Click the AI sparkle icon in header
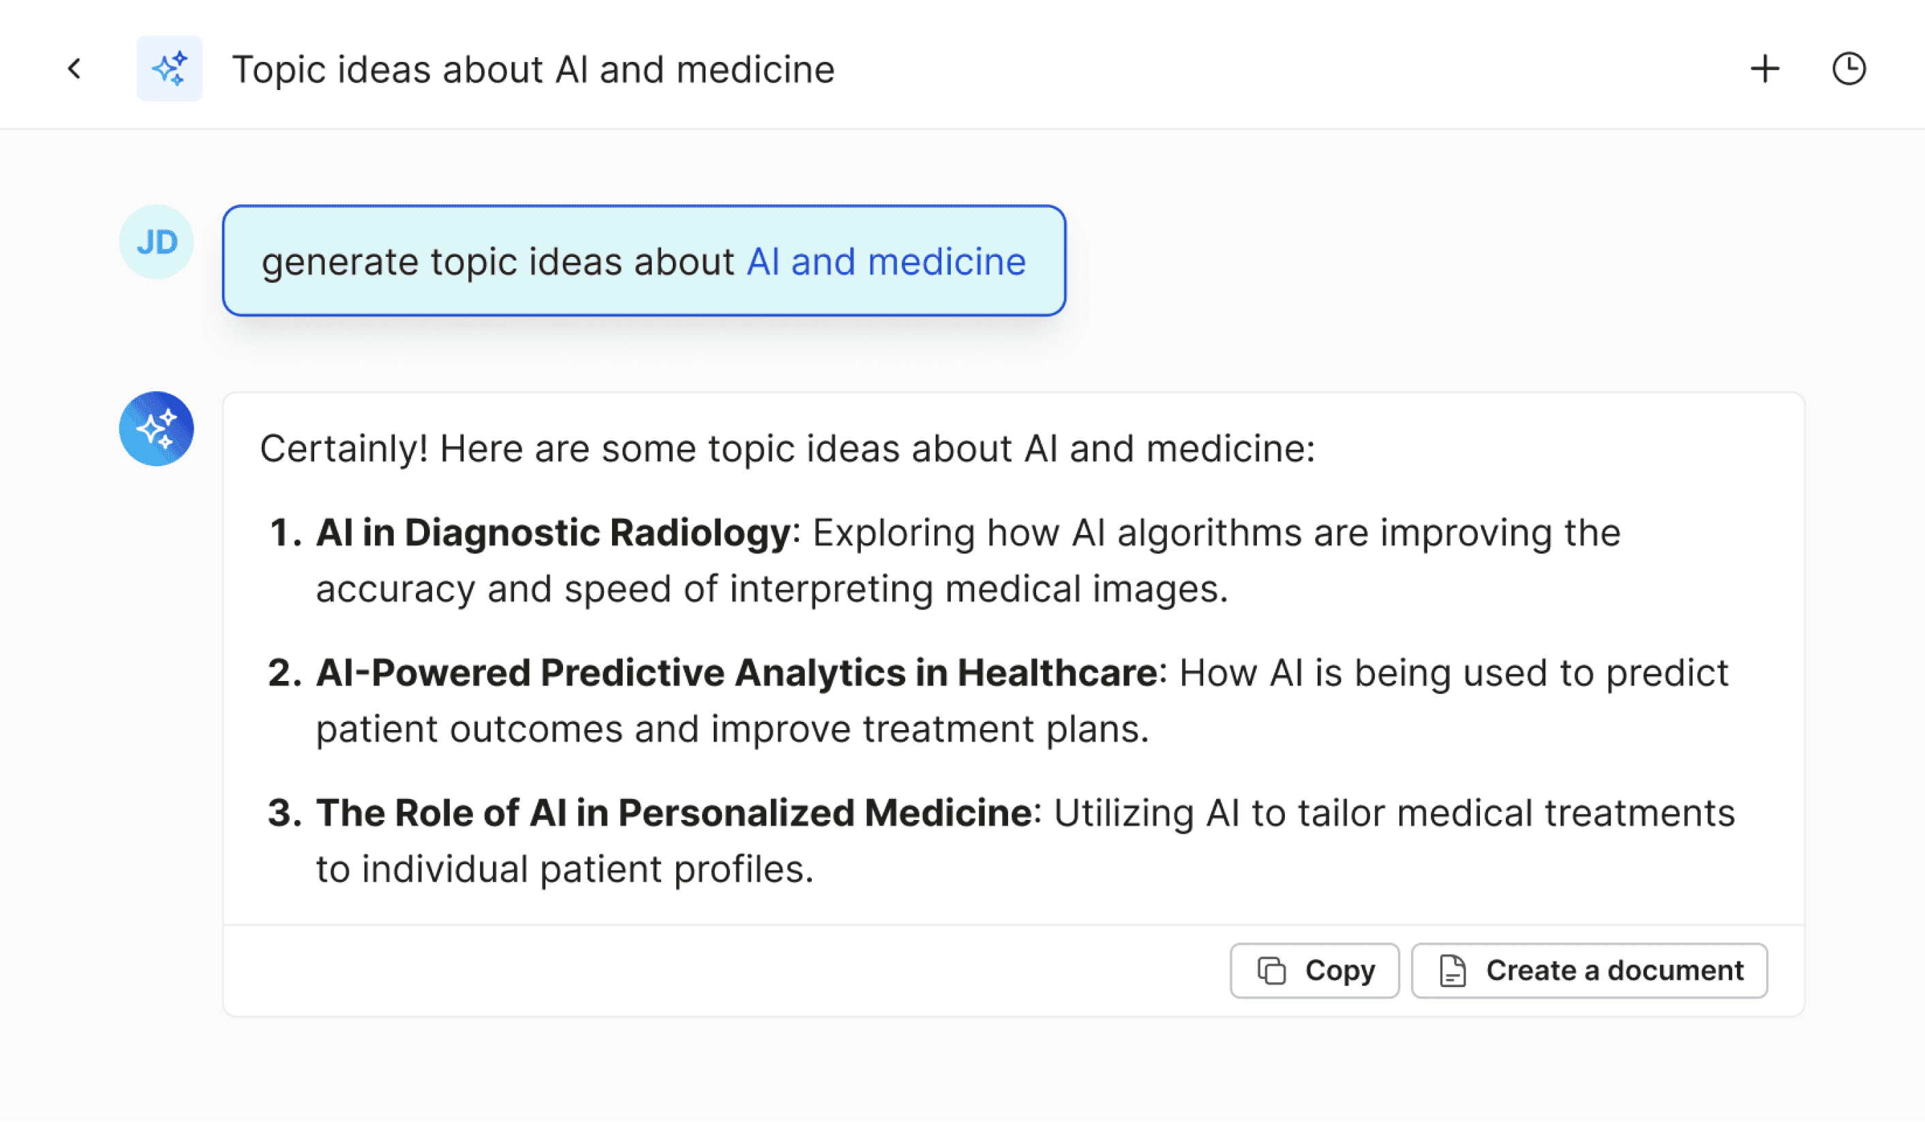Viewport: 1925px width, 1122px height. click(x=170, y=69)
